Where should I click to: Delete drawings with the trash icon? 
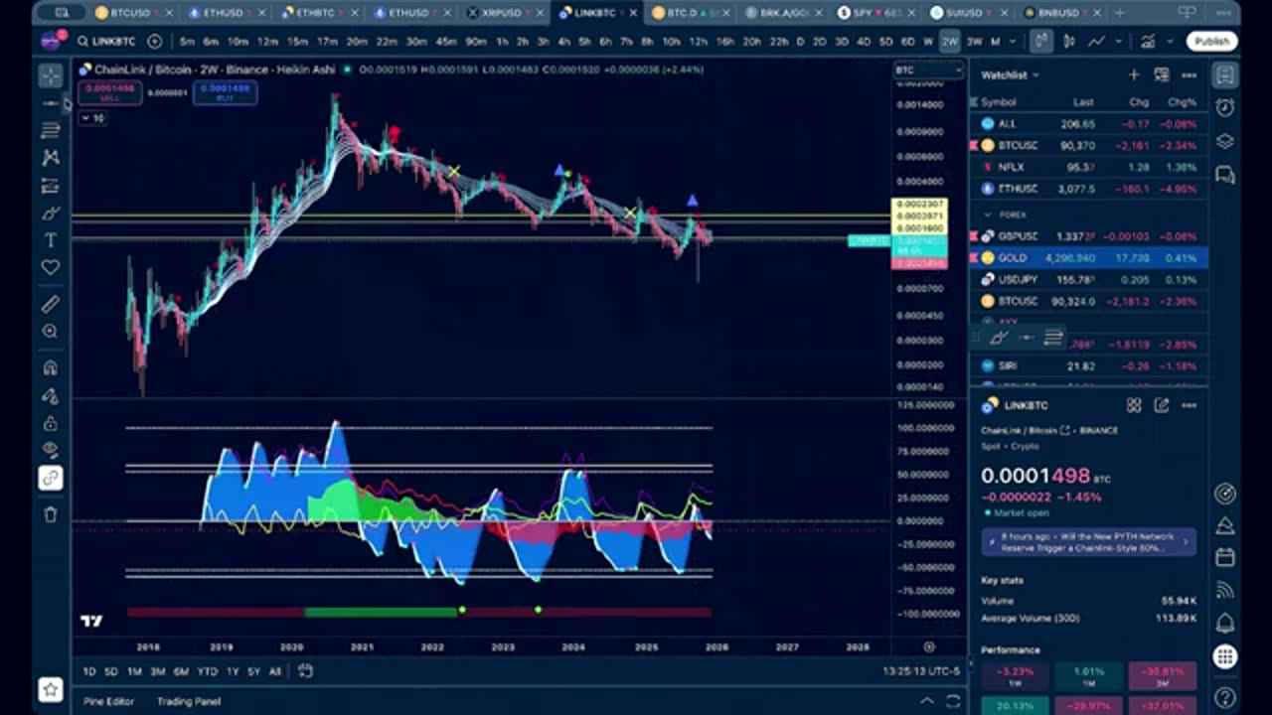51,514
